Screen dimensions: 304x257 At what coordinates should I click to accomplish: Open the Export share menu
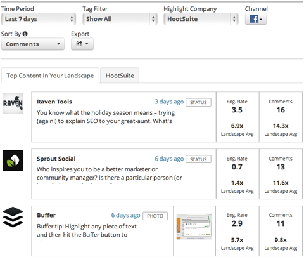click(82, 44)
